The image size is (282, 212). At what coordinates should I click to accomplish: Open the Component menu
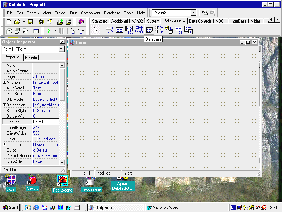91,13
